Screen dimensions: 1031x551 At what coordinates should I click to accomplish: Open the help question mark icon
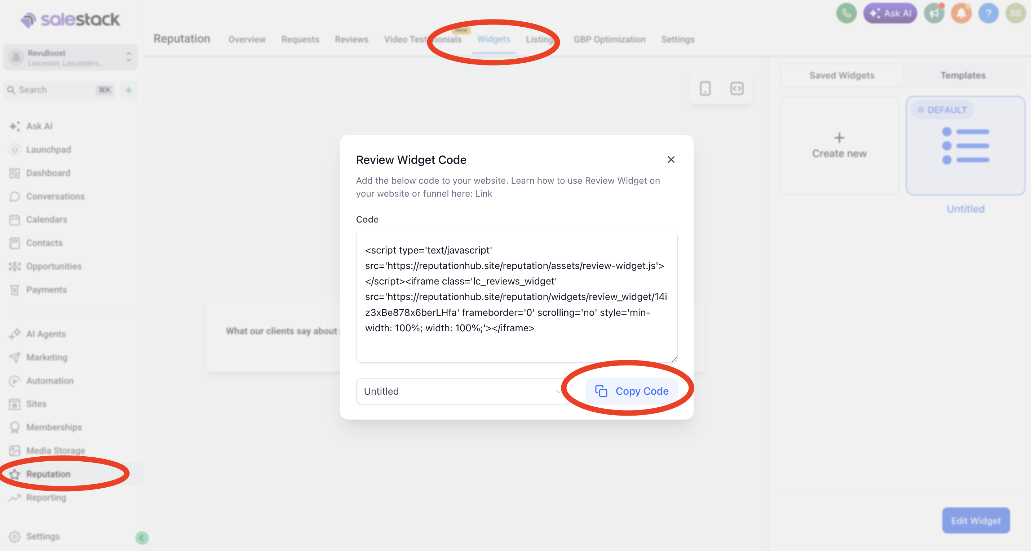point(988,14)
